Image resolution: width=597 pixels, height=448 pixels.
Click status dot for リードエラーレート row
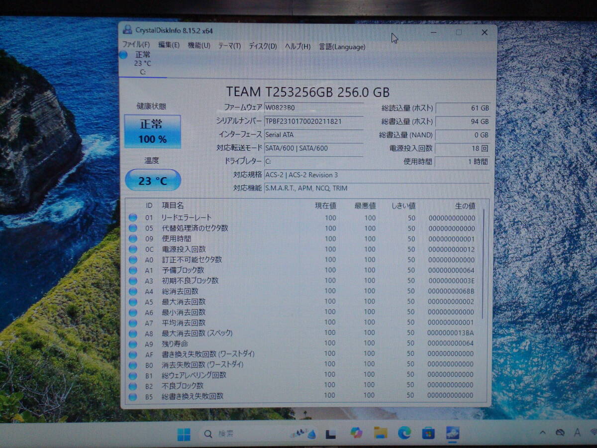point(133,218)
